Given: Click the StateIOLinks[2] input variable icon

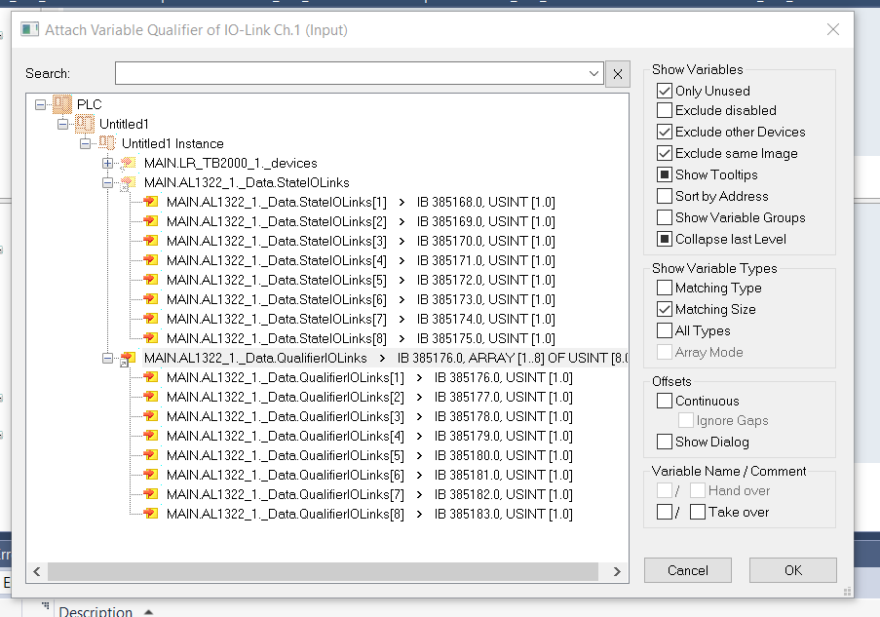Looking at the screenshot, I should (150, 221).
